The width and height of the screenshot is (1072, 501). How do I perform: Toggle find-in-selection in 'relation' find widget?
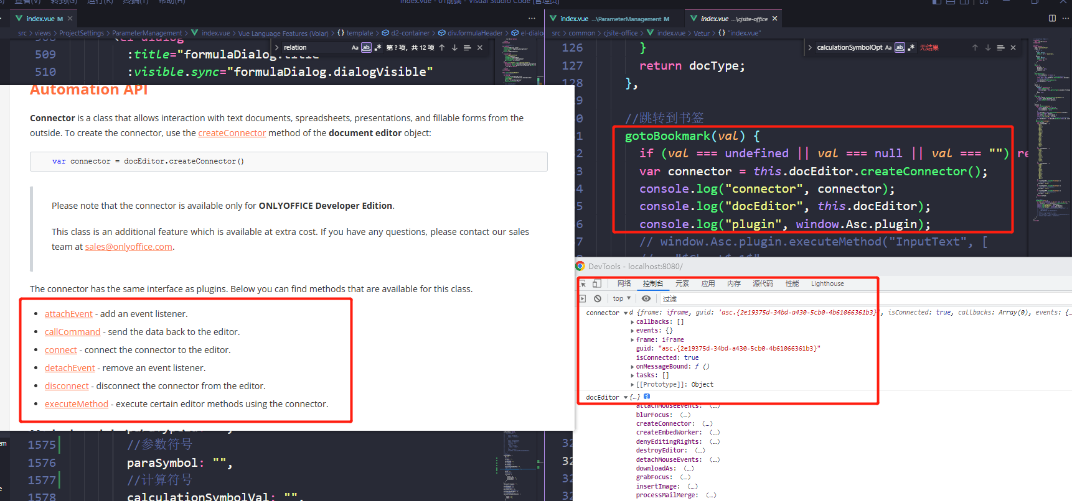click(467, 48)
